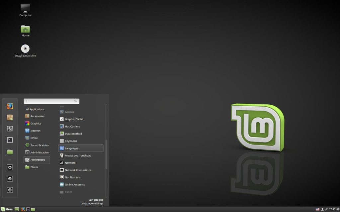Click the volume speaker icon in tray

click(338, 209)
